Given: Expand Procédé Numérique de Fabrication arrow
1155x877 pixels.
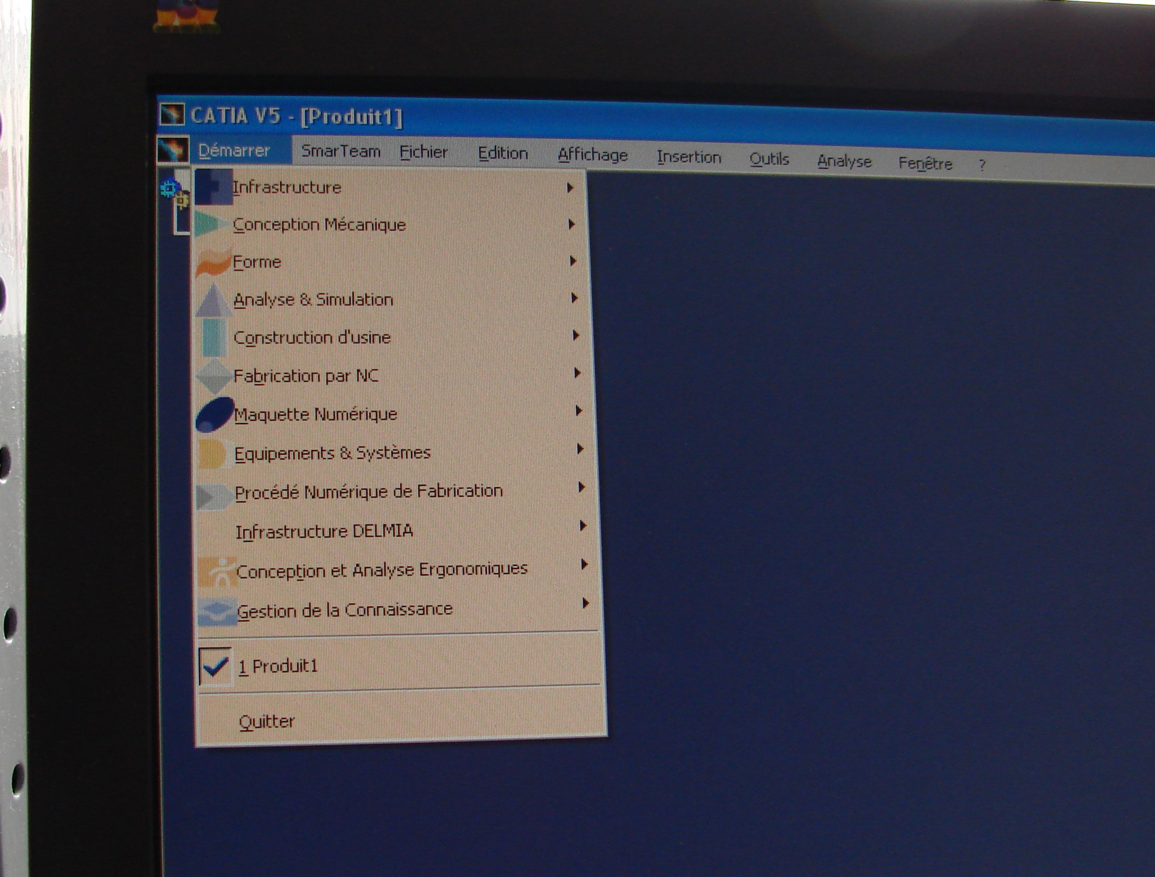Looking at the screenshot, I should 581,488.
